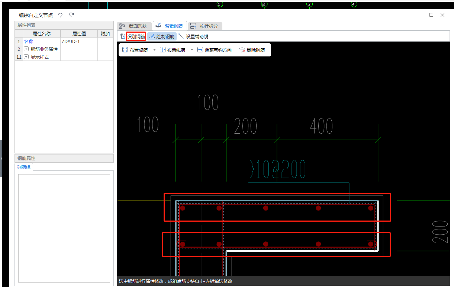This screenshot has width=454, height=287.
Task: Click the 钢筋属性 panel header
Action: 64,158
